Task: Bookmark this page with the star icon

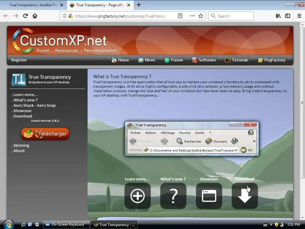Action: tap(201, 16)
